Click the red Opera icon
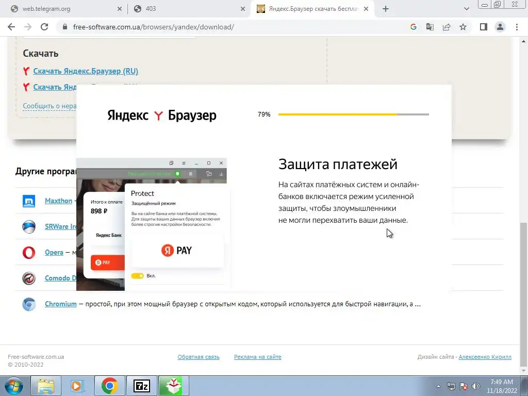Image resolution: width=528 pixels, height=396 pixels. click(x=29, y=253)
